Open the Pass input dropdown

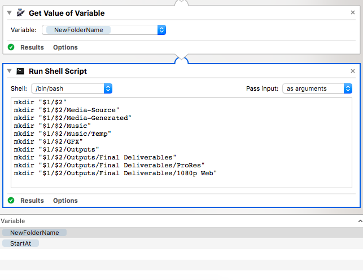pyautogui.click(x=348, y=88)
